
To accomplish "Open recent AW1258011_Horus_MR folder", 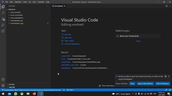I will coord(70,65).
